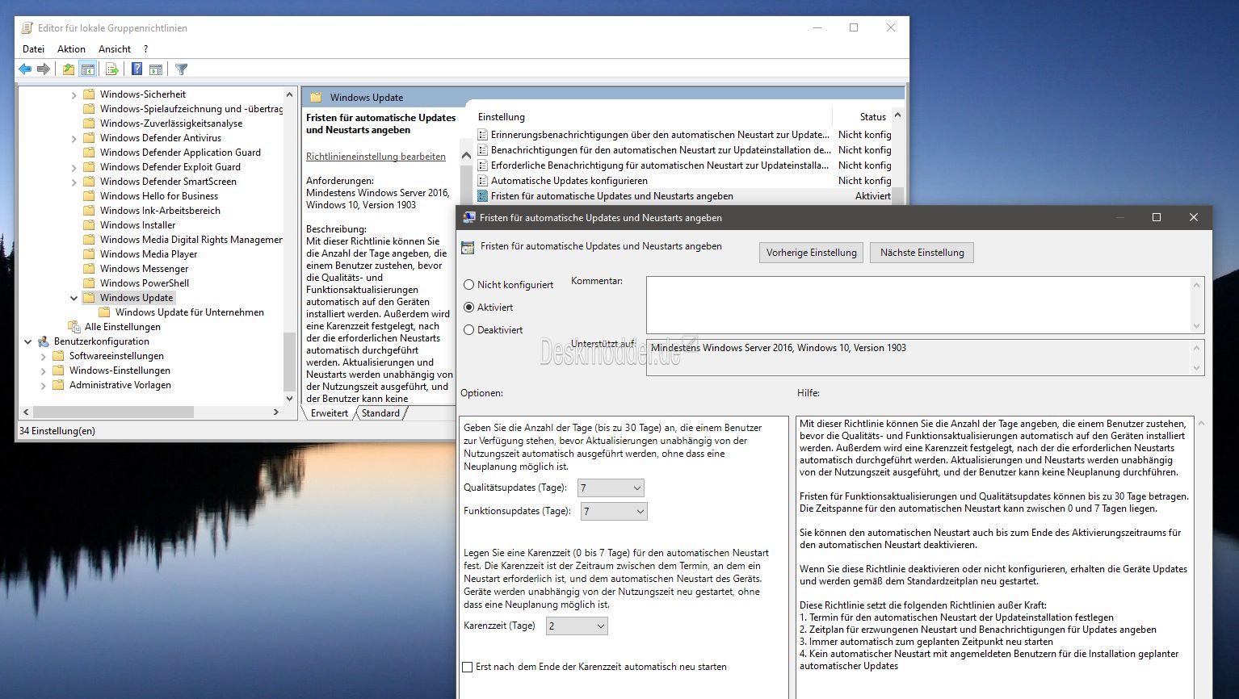
Task: Switch to the Erweitert tab
Action: point(330,413)
